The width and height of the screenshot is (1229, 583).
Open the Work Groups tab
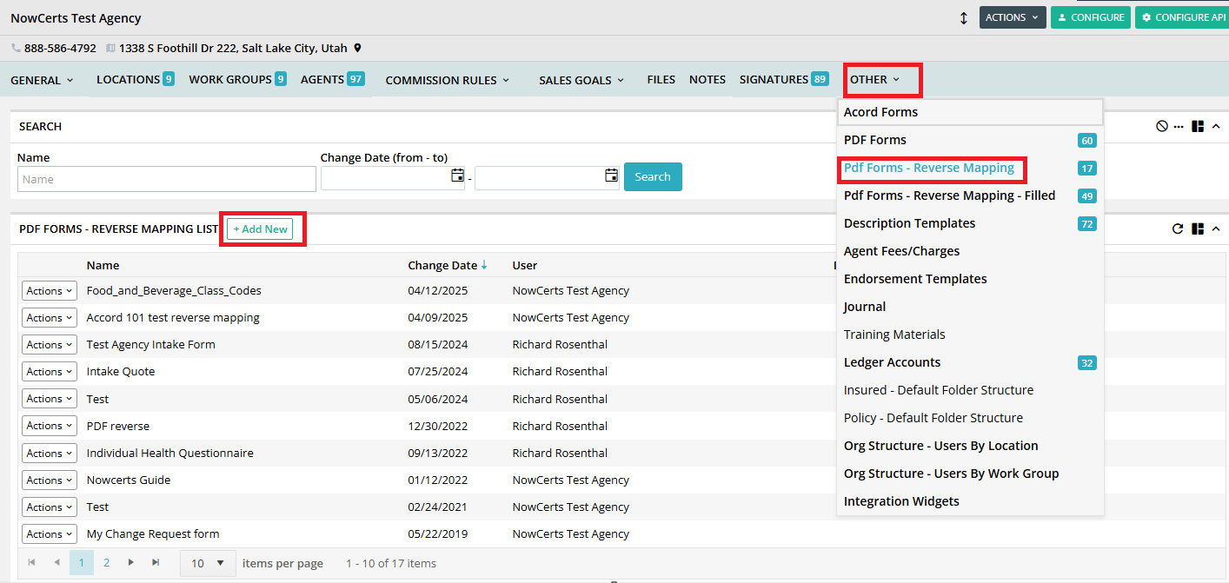coord(237,79)
